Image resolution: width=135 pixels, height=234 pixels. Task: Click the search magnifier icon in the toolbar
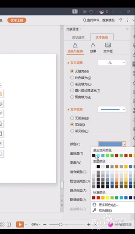(84, 20)
